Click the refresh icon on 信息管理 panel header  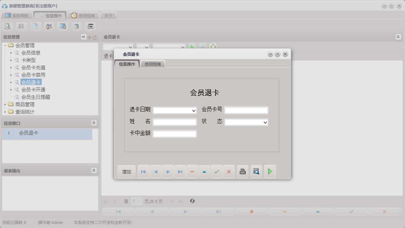[x=96, y=37]
